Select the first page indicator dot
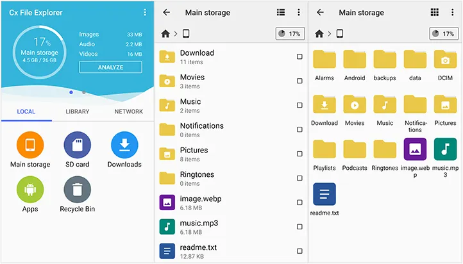Image resolution: width=463 pixels, height=264 pixels. tap(71, 92)
